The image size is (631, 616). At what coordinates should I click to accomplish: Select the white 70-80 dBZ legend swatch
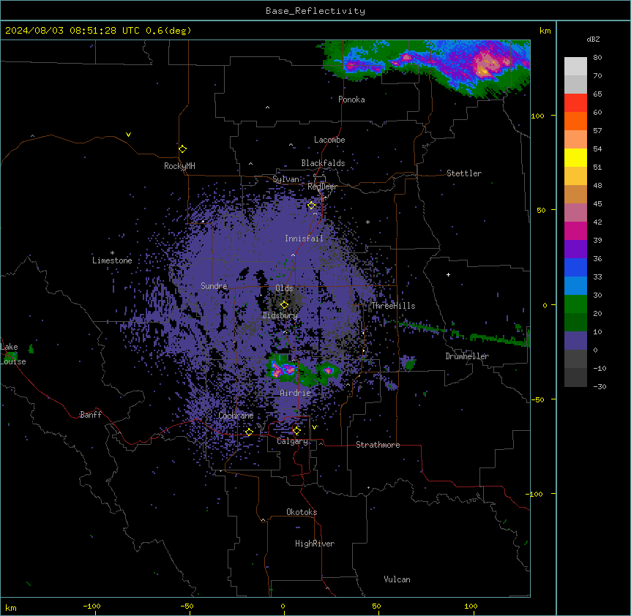(x=575, y=67)
